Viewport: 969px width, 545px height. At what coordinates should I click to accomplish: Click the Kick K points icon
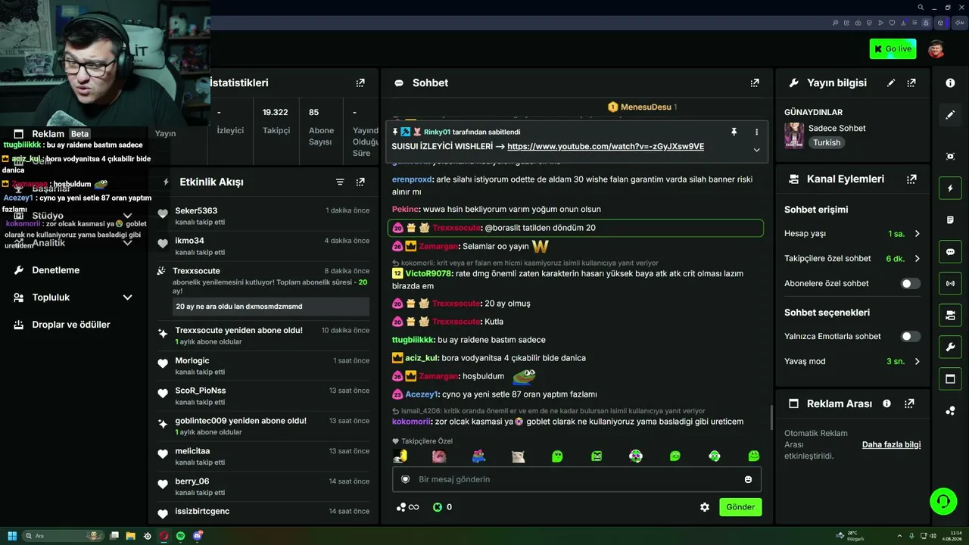click(x=437, y=507)
